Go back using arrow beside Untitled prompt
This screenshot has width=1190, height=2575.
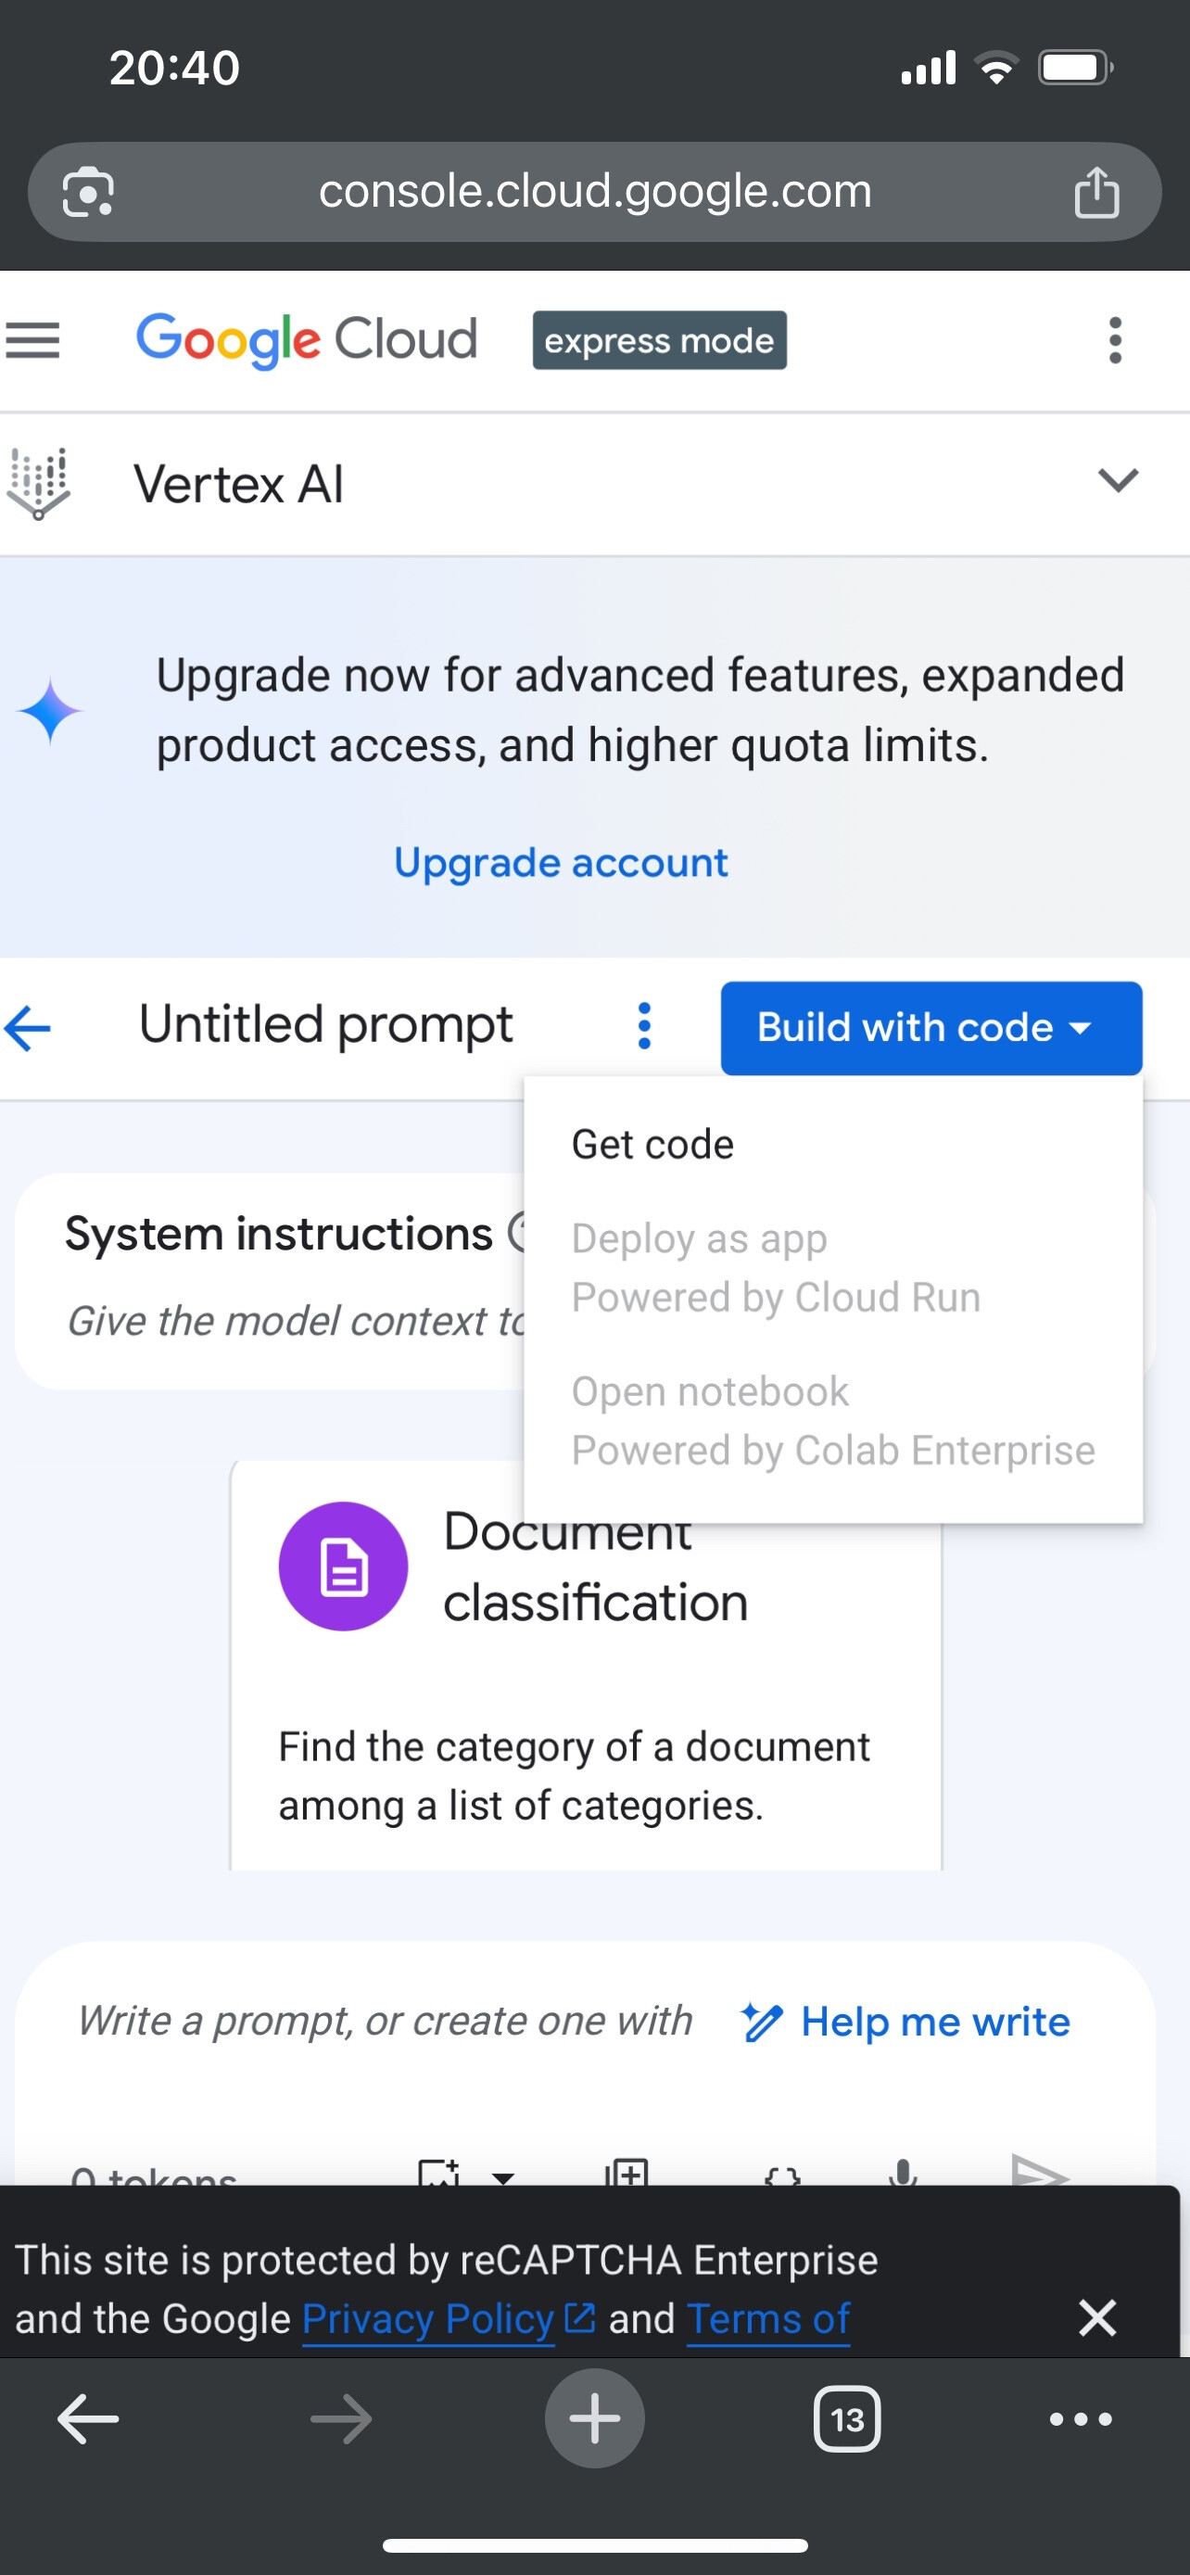(x=28, y=1028)
